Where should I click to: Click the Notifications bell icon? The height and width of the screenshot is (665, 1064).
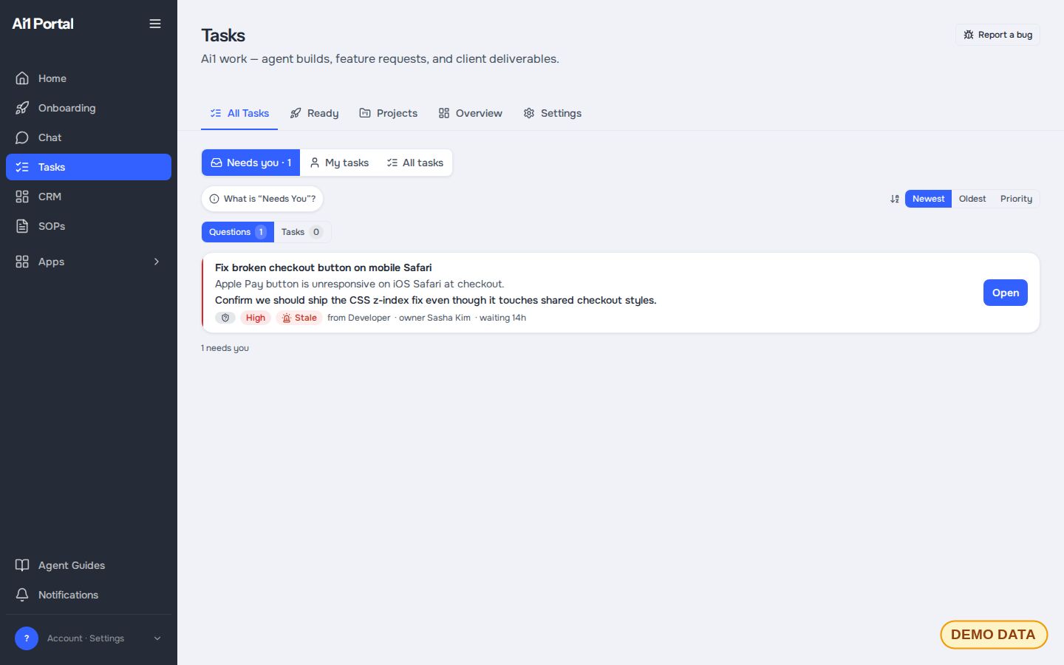[22, 595]
